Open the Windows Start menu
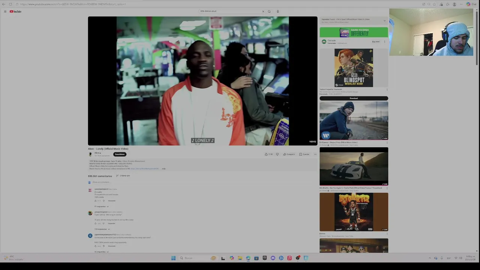480x270 pixels. pyautogui.click(x=173, y=258)
